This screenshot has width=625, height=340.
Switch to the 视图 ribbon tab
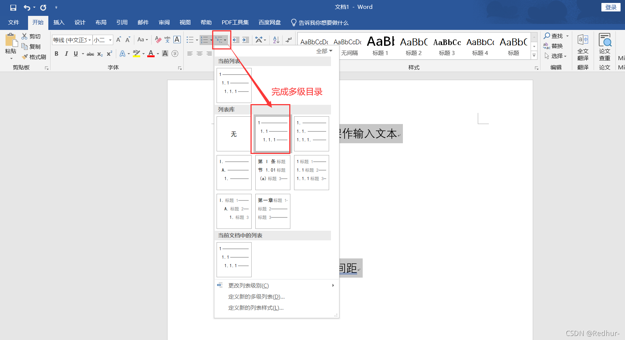184,23
